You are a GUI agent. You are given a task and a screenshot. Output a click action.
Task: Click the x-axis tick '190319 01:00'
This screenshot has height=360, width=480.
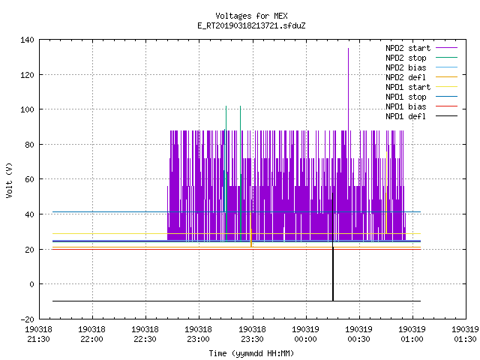(x=412, y=334)
